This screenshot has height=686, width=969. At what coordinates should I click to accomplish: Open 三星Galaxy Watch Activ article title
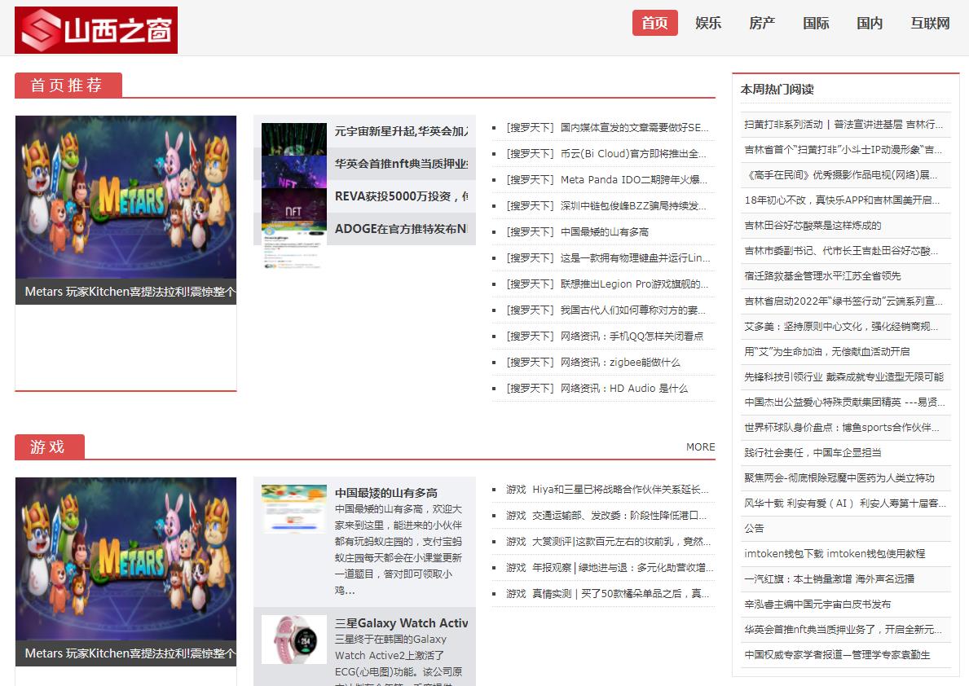[x=402, y=623]
